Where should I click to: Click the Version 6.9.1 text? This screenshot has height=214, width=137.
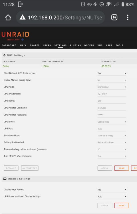(13, 40)
